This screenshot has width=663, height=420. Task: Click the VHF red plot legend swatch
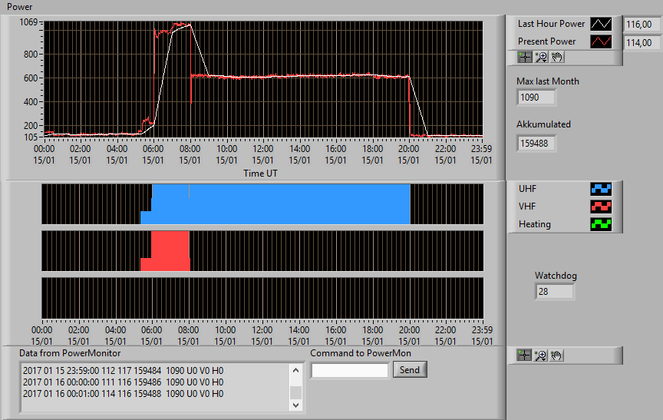601,207
